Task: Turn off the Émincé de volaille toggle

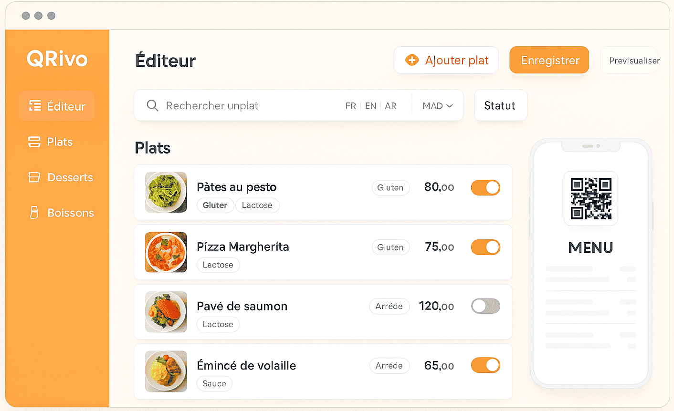Action: [x=485, y=366]
